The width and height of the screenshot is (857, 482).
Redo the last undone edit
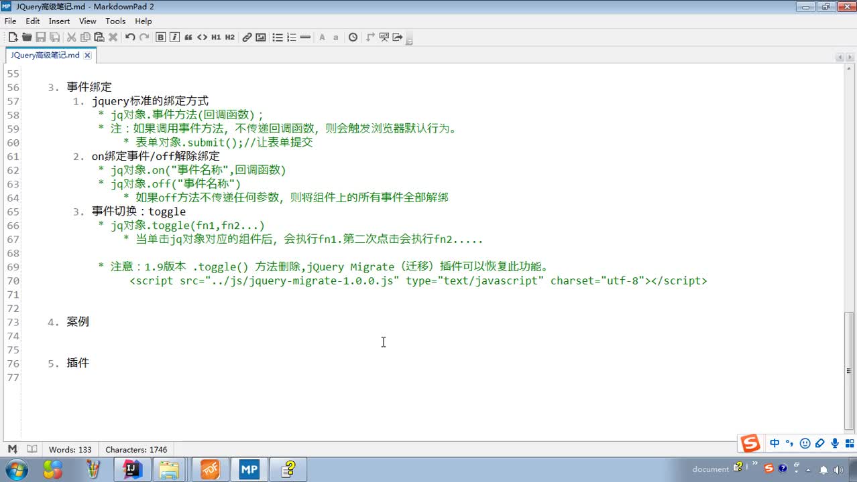pyautogui.click(x=144, y=37)
